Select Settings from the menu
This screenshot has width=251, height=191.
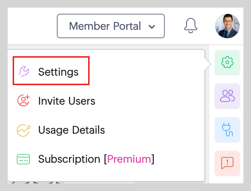[58, 71]
